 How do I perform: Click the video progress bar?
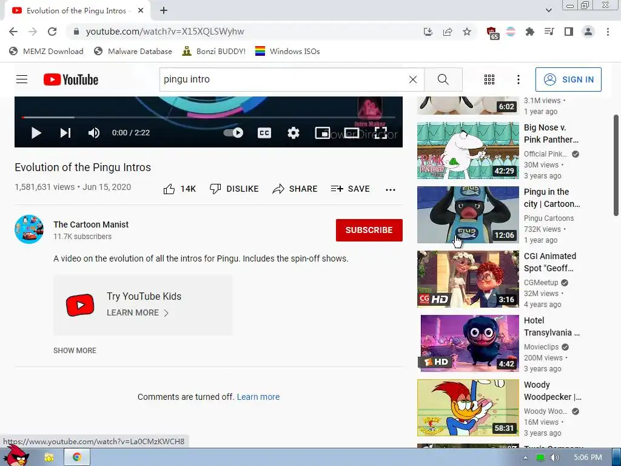click(x=209, y=117)
